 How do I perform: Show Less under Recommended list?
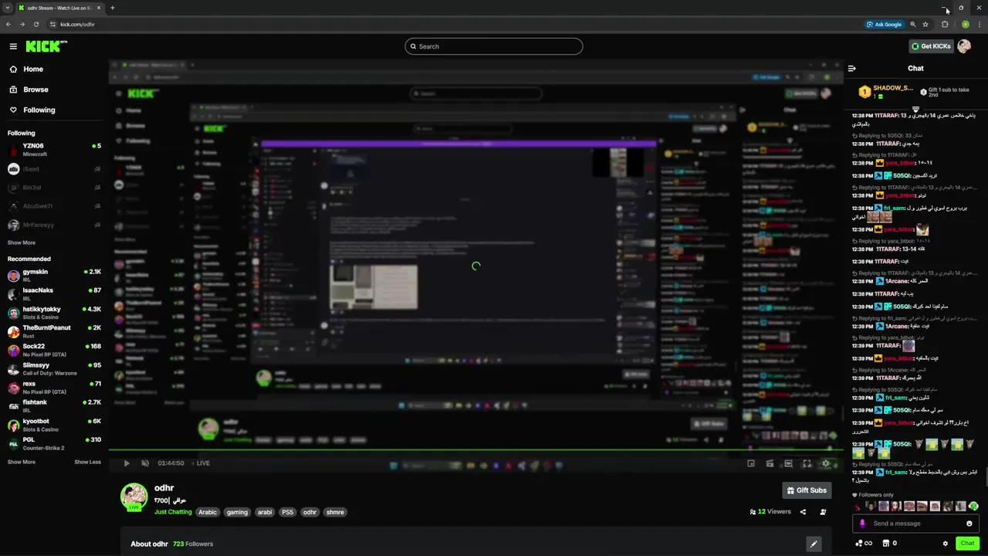click(x=87, y=462)
